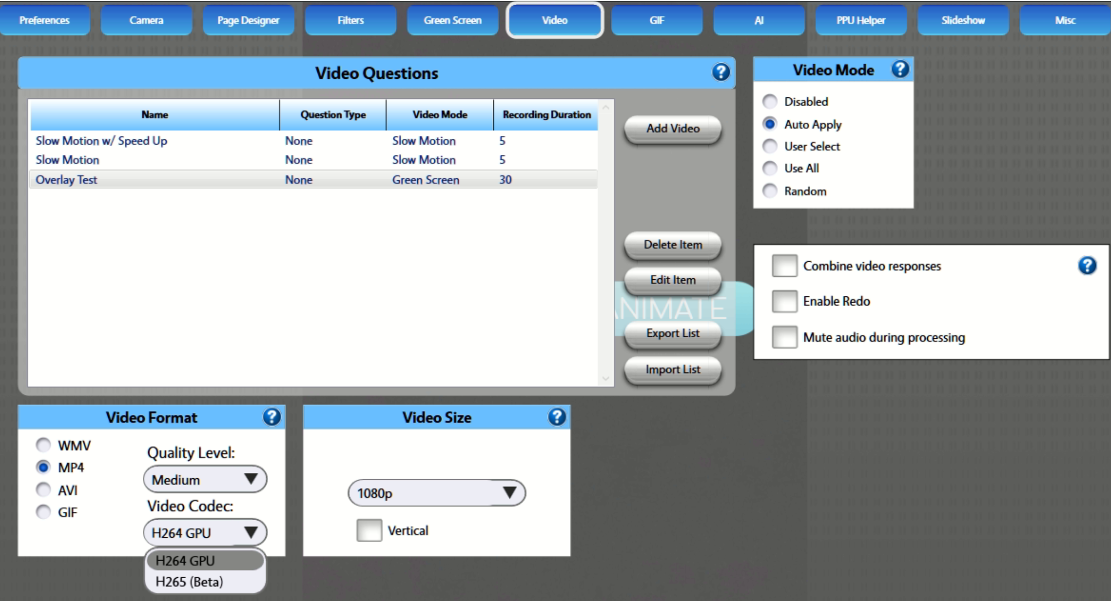Screen dimensions: 1111x601
Task: Switch to the Green Screen tab
Action: [x=452, y=20]
